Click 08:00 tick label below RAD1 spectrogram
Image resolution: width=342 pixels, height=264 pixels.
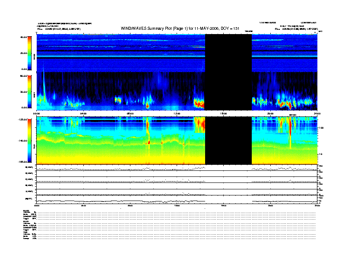pyautogui.click(x=130, y=113)
